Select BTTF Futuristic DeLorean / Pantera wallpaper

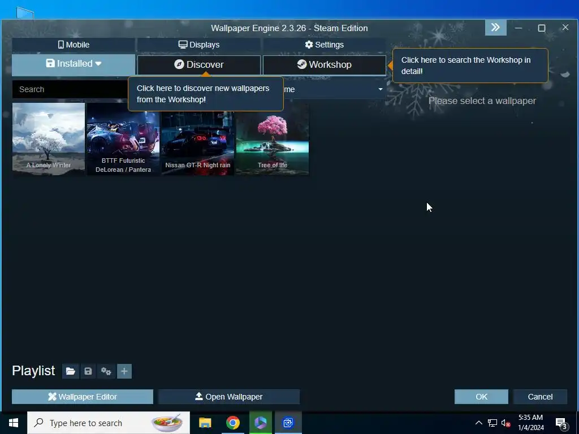pos(123,139)
